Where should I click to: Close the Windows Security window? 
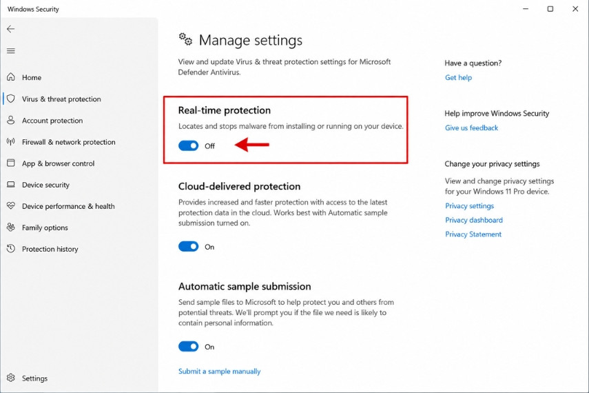[x=575, y=9]
